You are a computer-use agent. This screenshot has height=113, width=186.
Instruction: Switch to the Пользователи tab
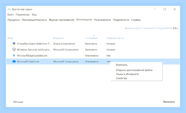click(x=102, y=20)
